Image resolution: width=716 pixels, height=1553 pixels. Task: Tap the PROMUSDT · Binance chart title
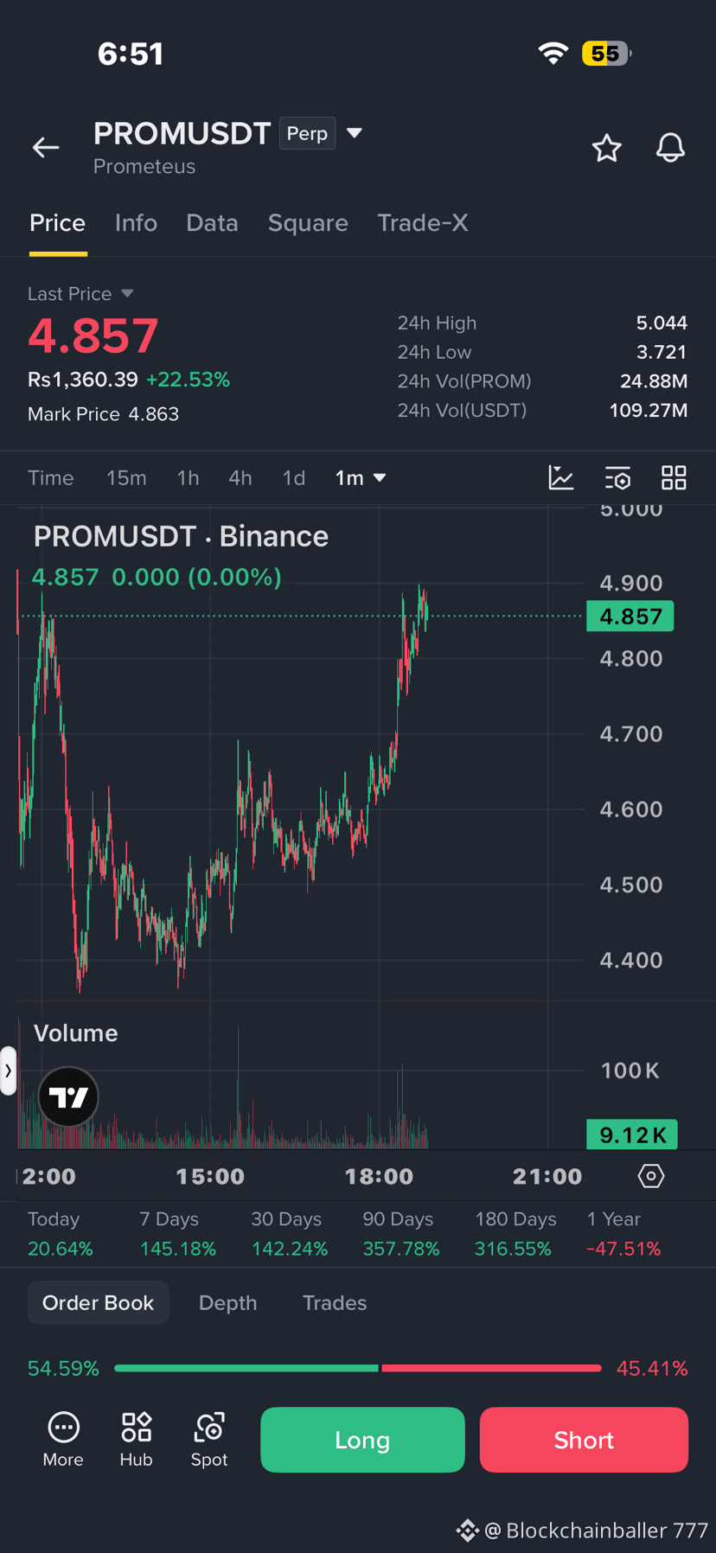point(181,536)
